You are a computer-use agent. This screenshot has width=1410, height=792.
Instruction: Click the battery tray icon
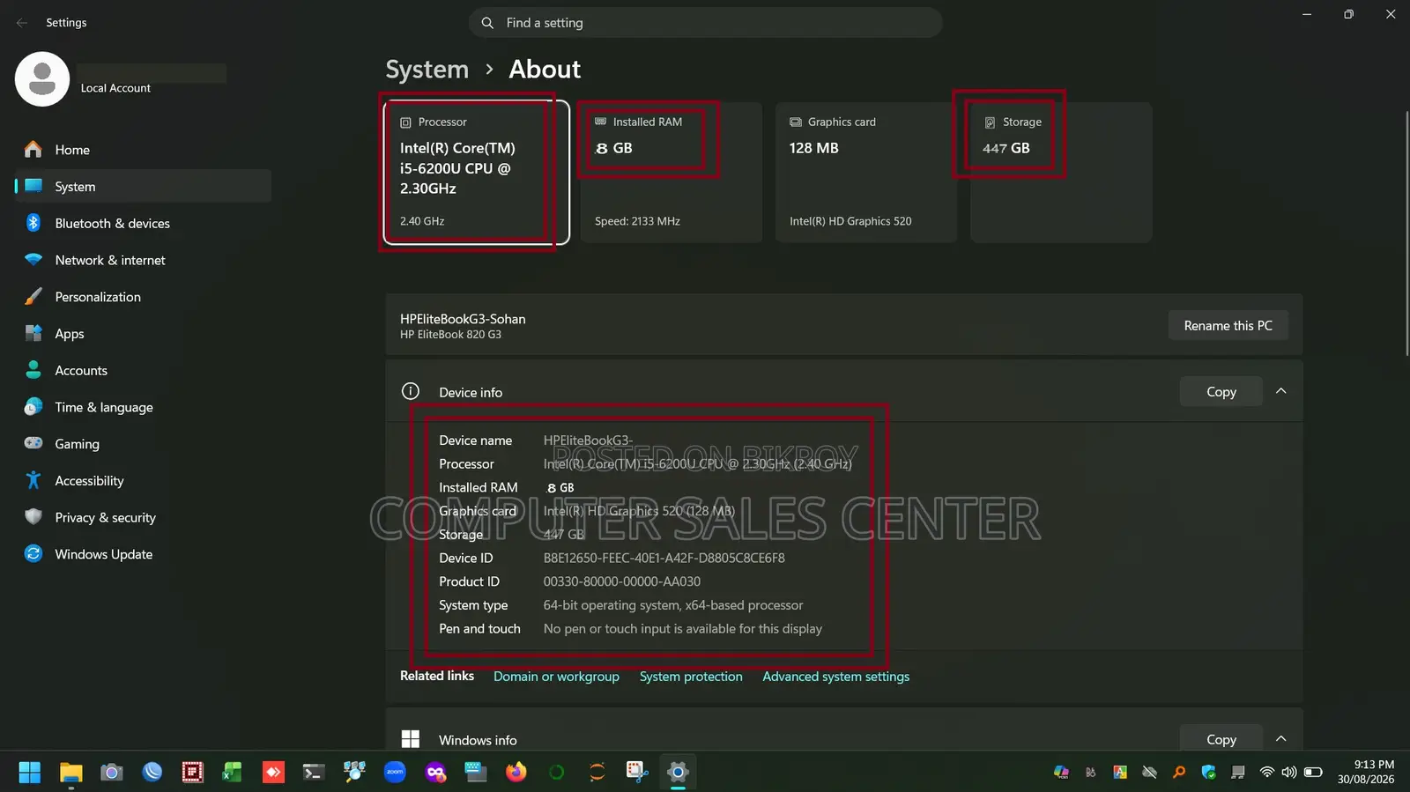pyautogui.click(x=1313, y=773)
